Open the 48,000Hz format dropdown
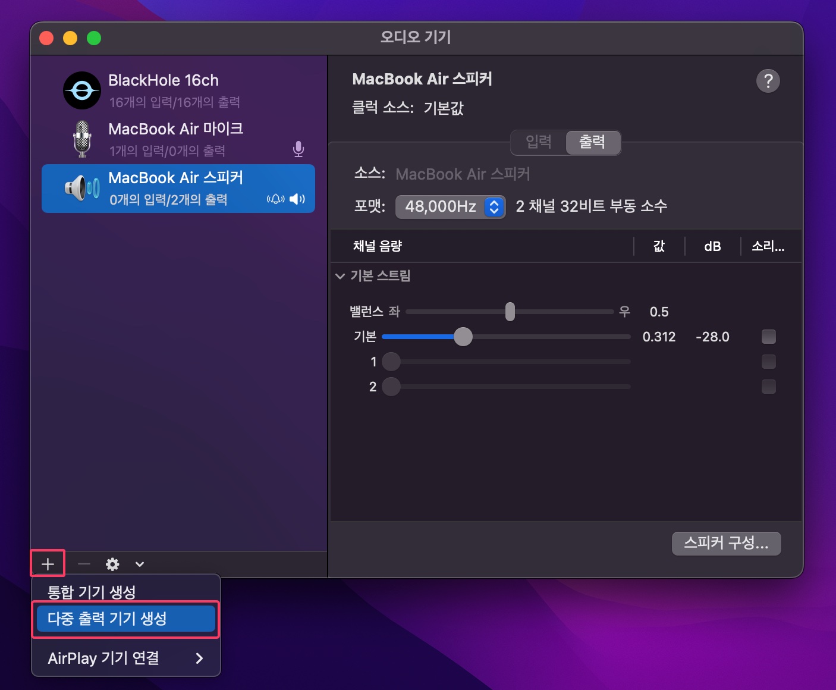 pyautogui.click(x=451, y=206)
